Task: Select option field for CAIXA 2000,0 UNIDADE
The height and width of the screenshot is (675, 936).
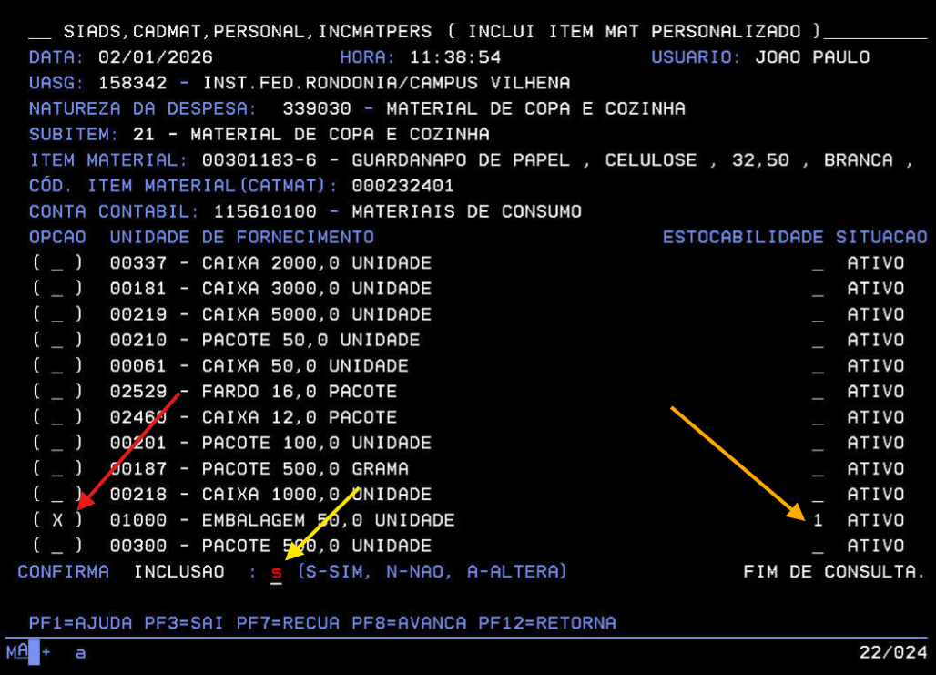Action: (x=57, y=263)
